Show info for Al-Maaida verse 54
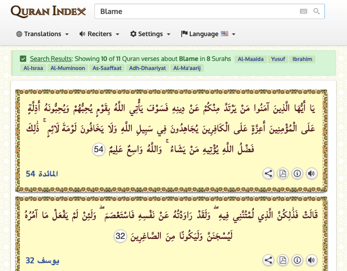This screenshot has height=271, width=347. pos(297,173)
